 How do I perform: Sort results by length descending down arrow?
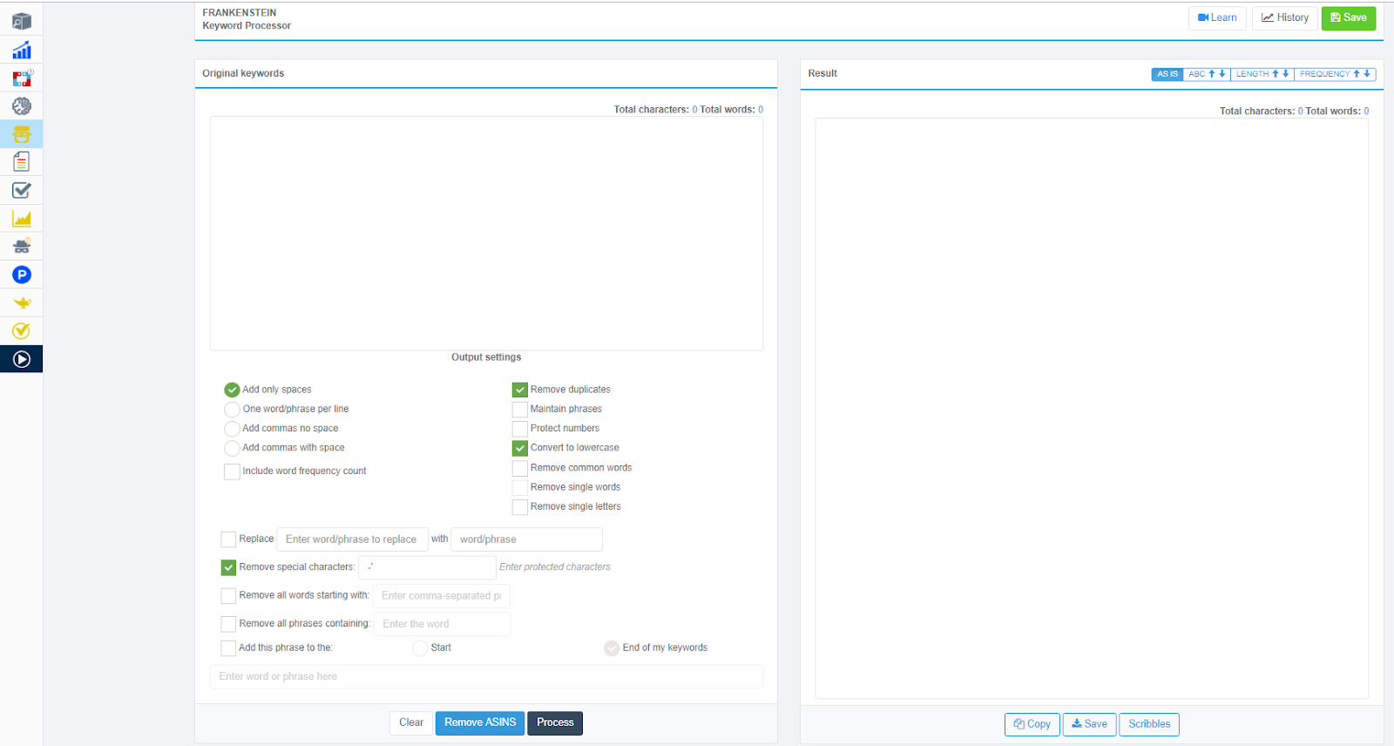[x=1285, y=74]
